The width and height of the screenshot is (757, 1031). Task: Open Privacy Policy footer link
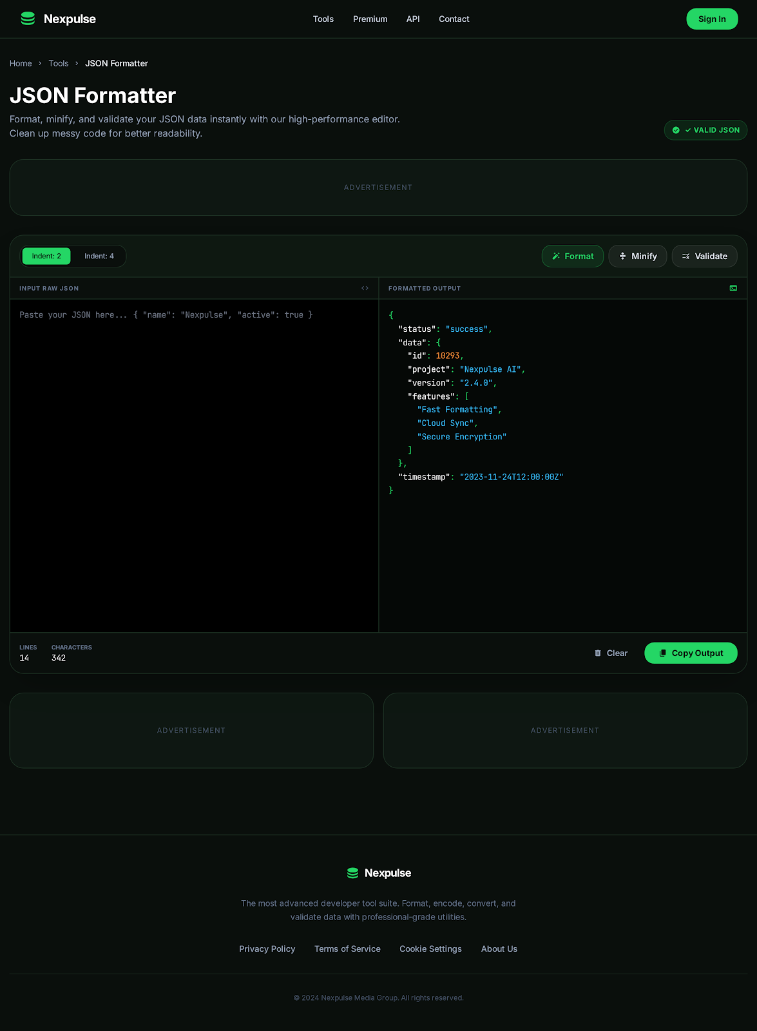[267, 949]
